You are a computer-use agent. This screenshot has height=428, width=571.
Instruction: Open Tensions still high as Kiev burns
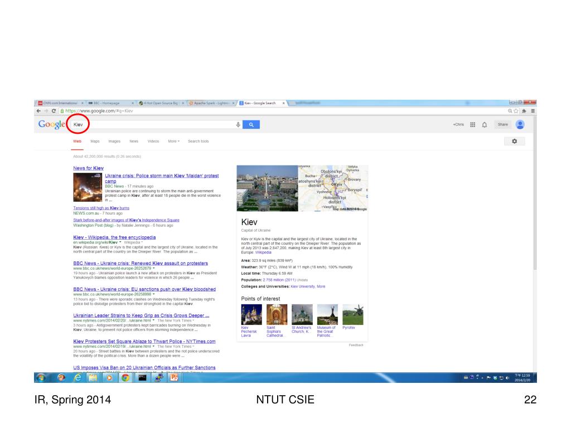coord(101,208)
